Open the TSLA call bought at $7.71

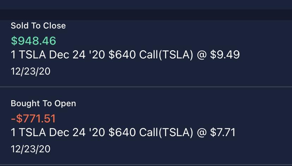pyautogui.click(x=123, y=133)
